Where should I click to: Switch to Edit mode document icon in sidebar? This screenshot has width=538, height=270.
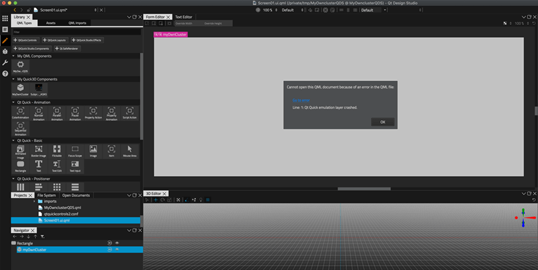click(5, 30)
